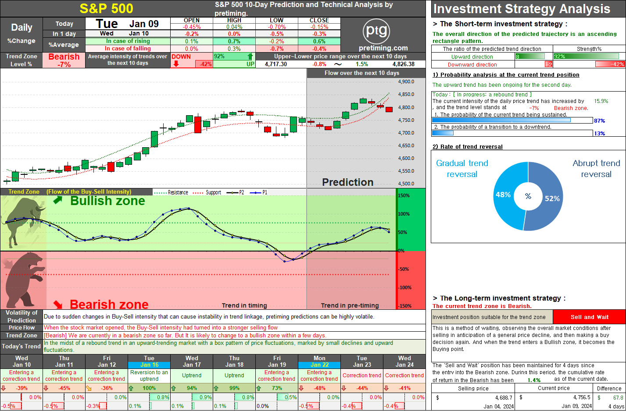This screenshot has height=411, width=626.
Task: Click the Gradual trend reversal label
Action: coord(462,169)
